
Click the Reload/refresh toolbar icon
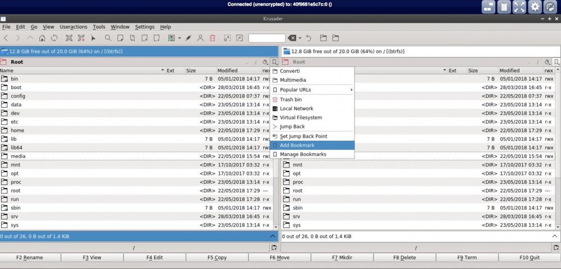[x=54, y=38]
